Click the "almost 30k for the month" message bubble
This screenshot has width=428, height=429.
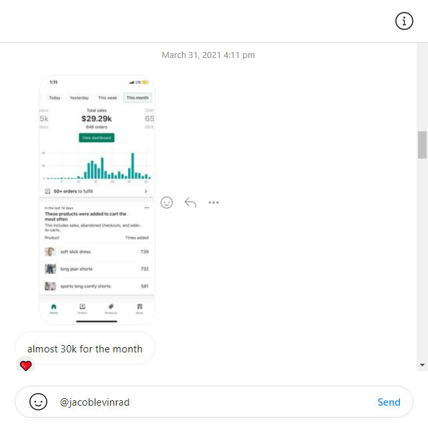click(85, 348)
